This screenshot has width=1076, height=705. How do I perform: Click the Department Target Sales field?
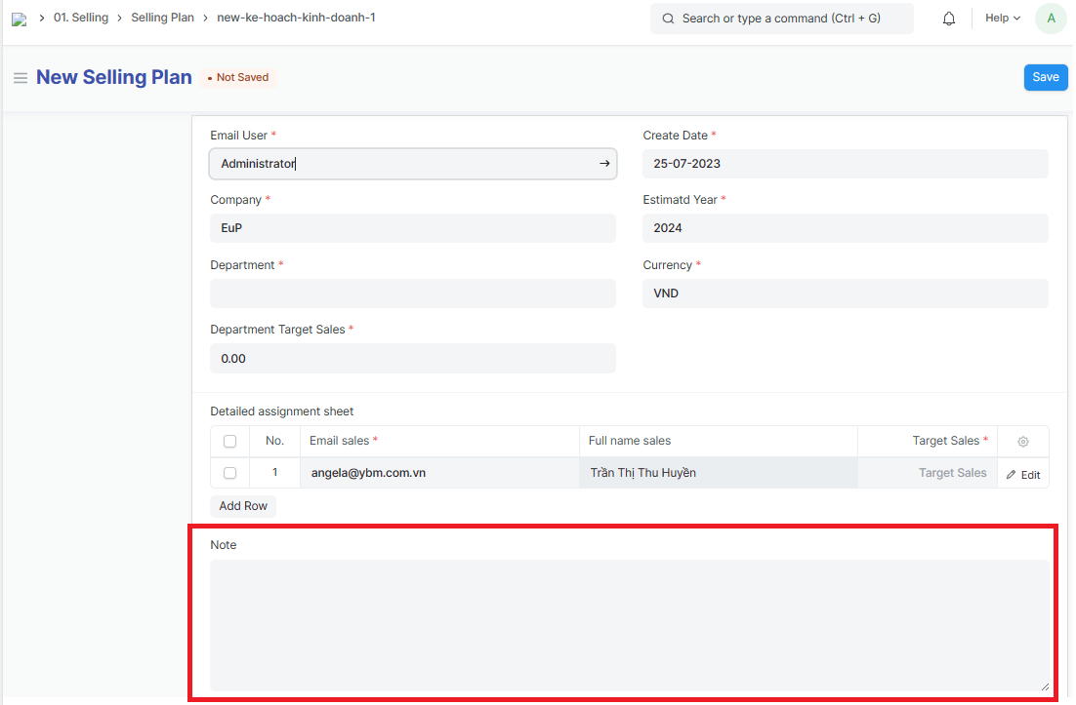412,359
